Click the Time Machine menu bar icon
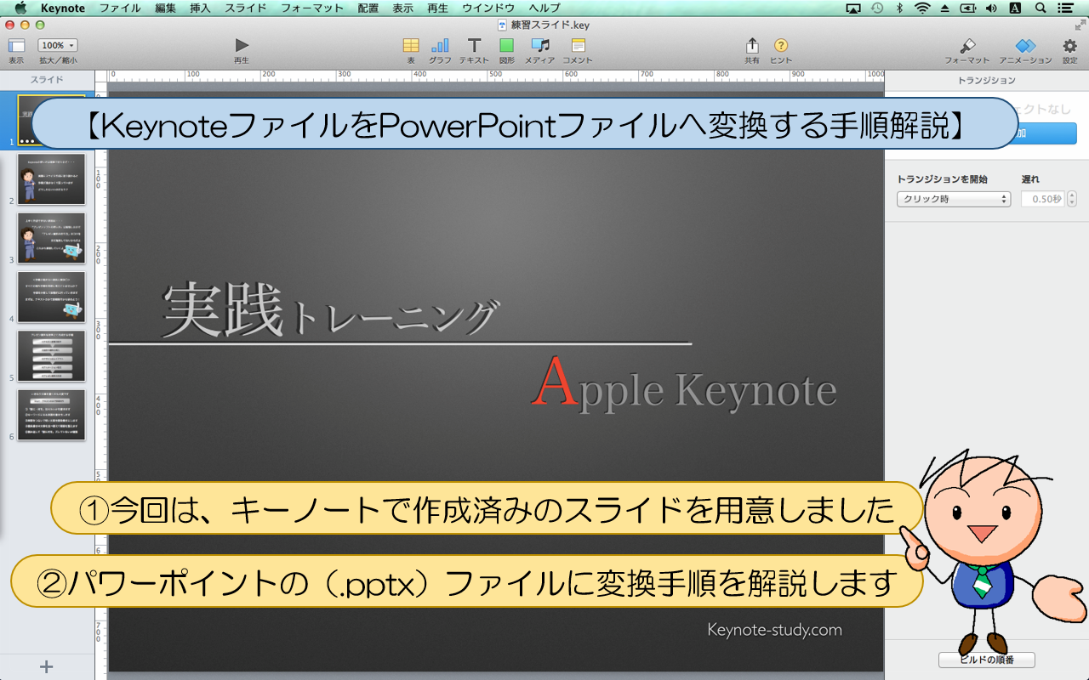Viewport: 1089px width, 680px height. (877, 8)
